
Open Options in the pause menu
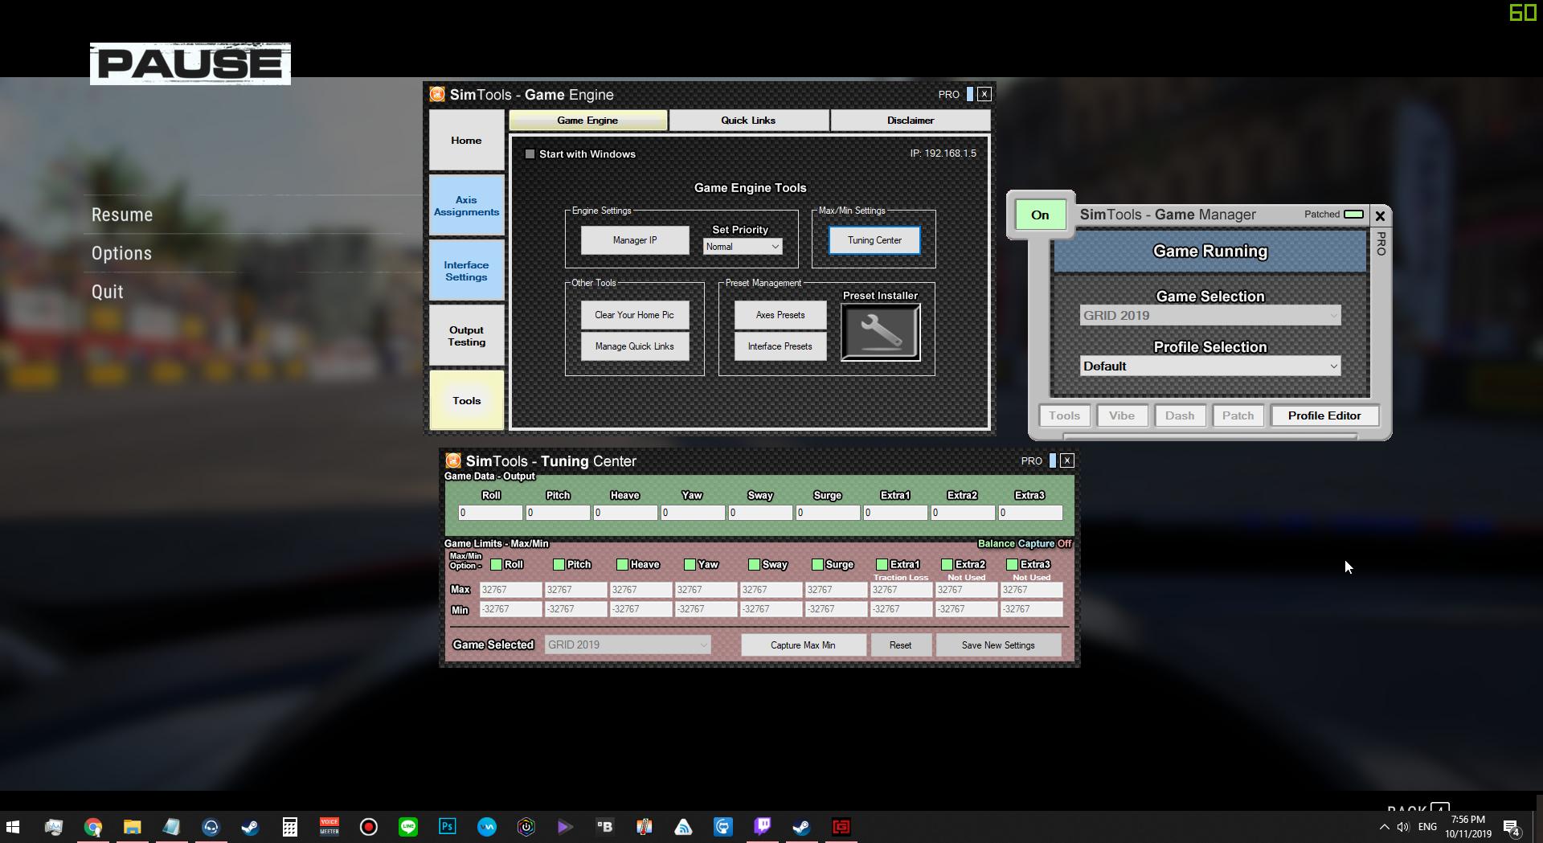coord(121,253)
